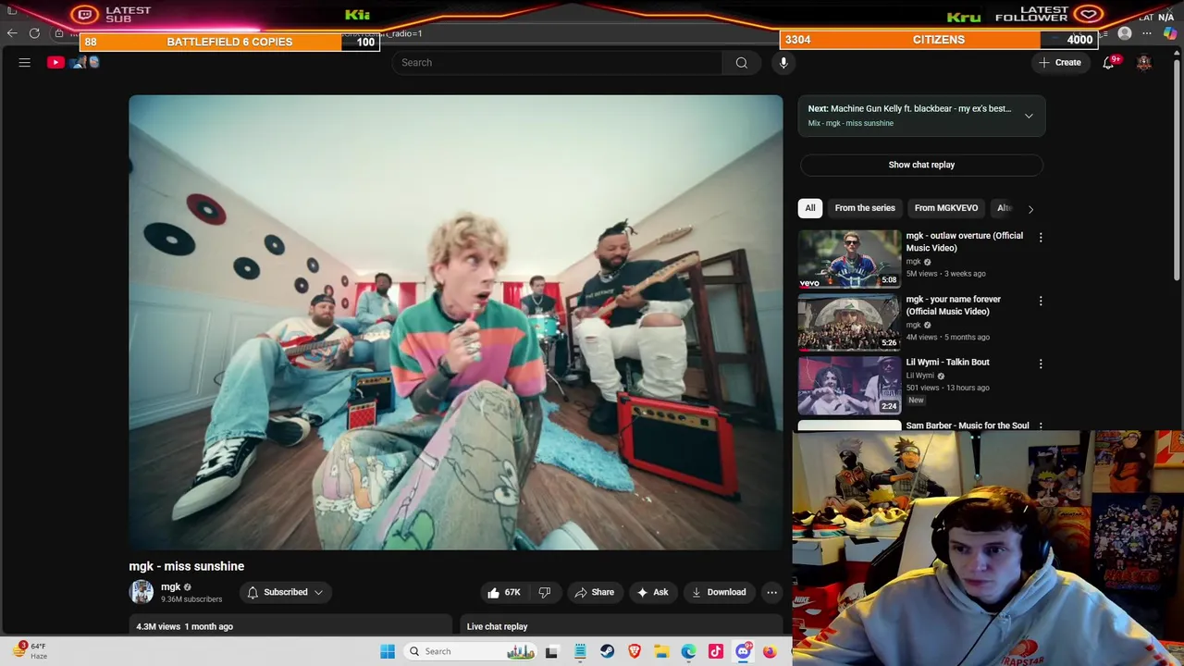Open the YouTube hamburger guide menu
The image size is (1184, 666).
point(25,63)
